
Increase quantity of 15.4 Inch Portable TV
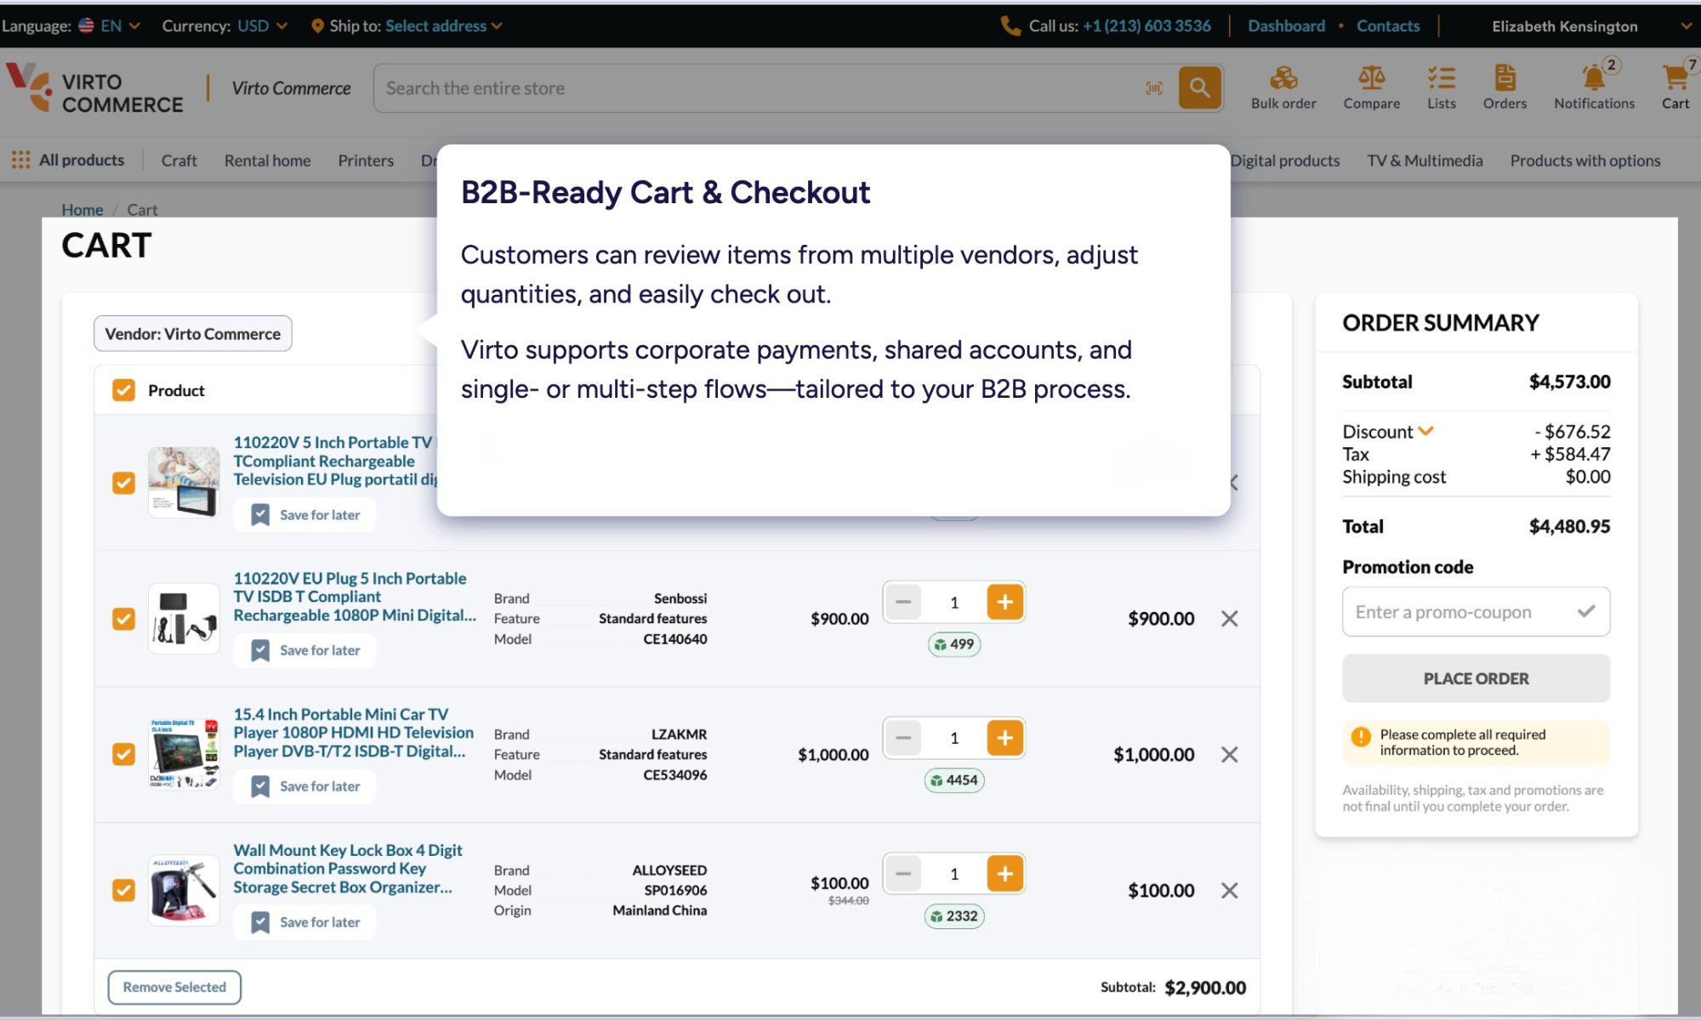[1004, 738]
